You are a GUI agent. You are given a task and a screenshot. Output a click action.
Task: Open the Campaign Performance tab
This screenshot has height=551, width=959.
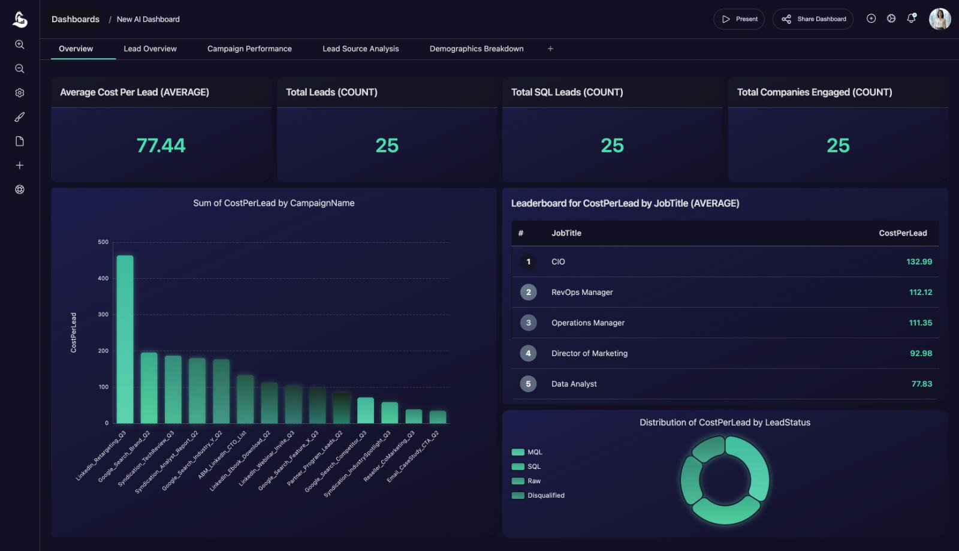pyautogui.click(x=249, y=49)
